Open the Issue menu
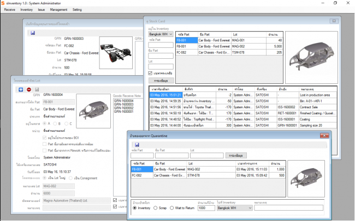Viewport: 355px width, 221px height. (x=42, y=10)
